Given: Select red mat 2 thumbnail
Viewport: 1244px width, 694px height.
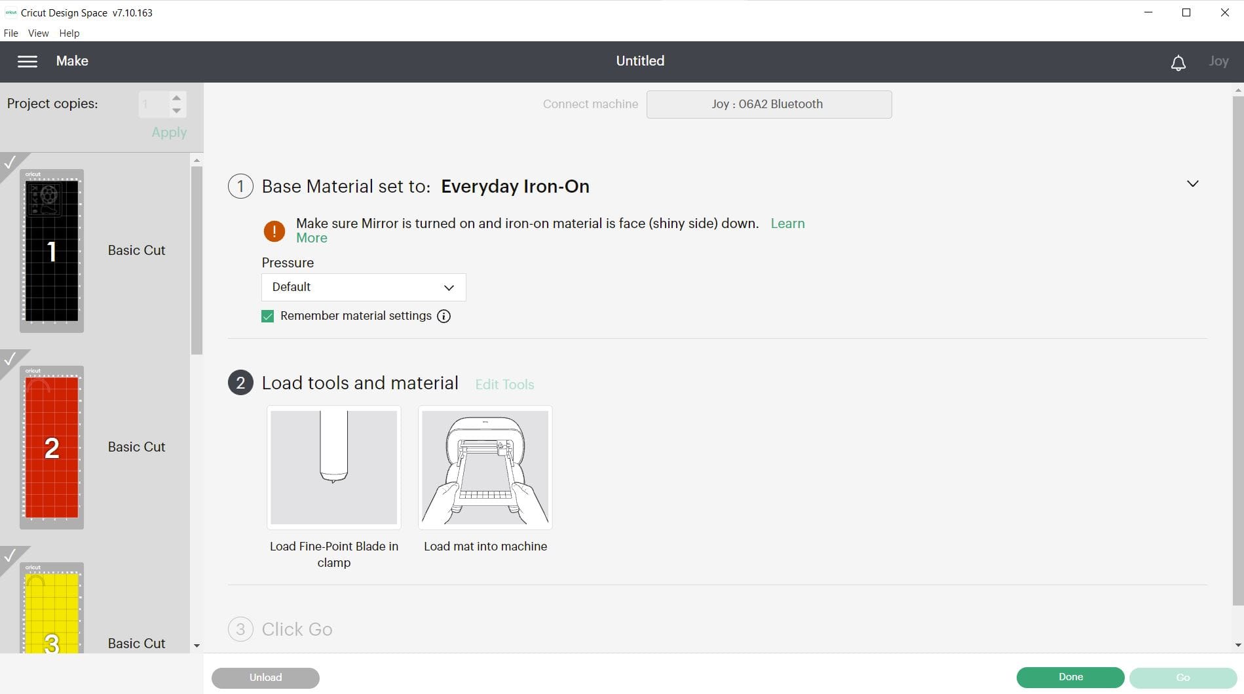Looking at the screenshot, I should (52, 448).
